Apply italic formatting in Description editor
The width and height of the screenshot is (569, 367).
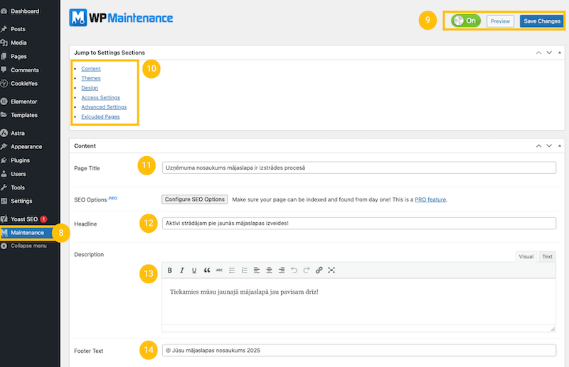tap(182, 270)
